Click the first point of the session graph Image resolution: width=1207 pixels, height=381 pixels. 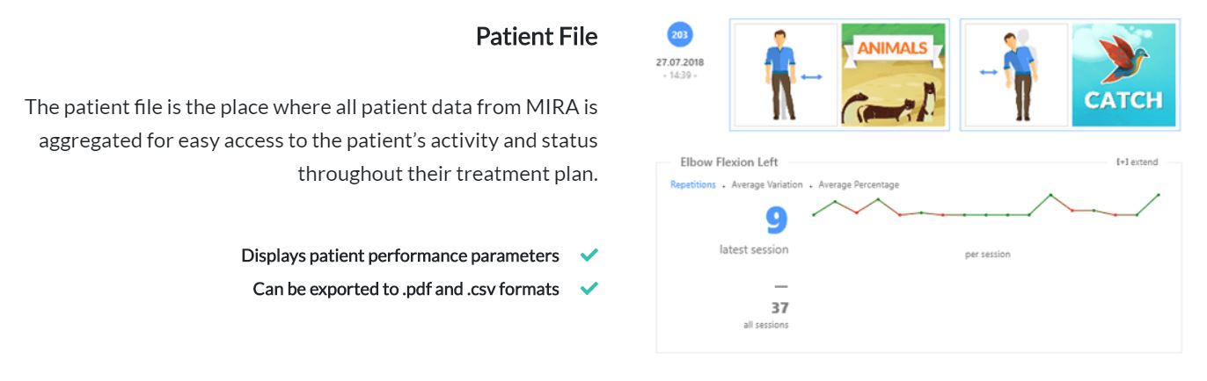[813, 214]
